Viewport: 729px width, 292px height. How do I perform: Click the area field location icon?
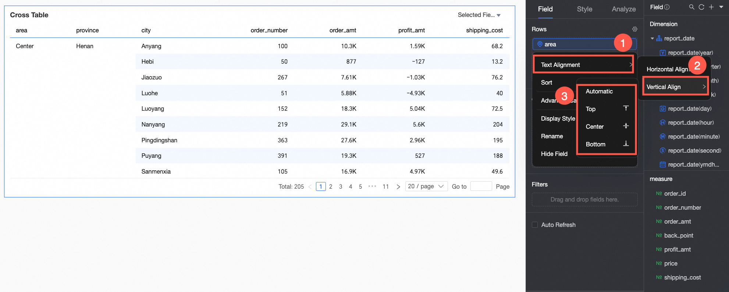540,44
